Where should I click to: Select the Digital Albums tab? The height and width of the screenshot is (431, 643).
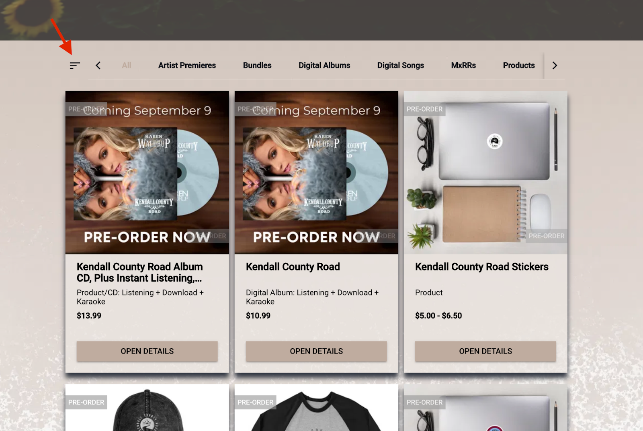coord(324,65)
